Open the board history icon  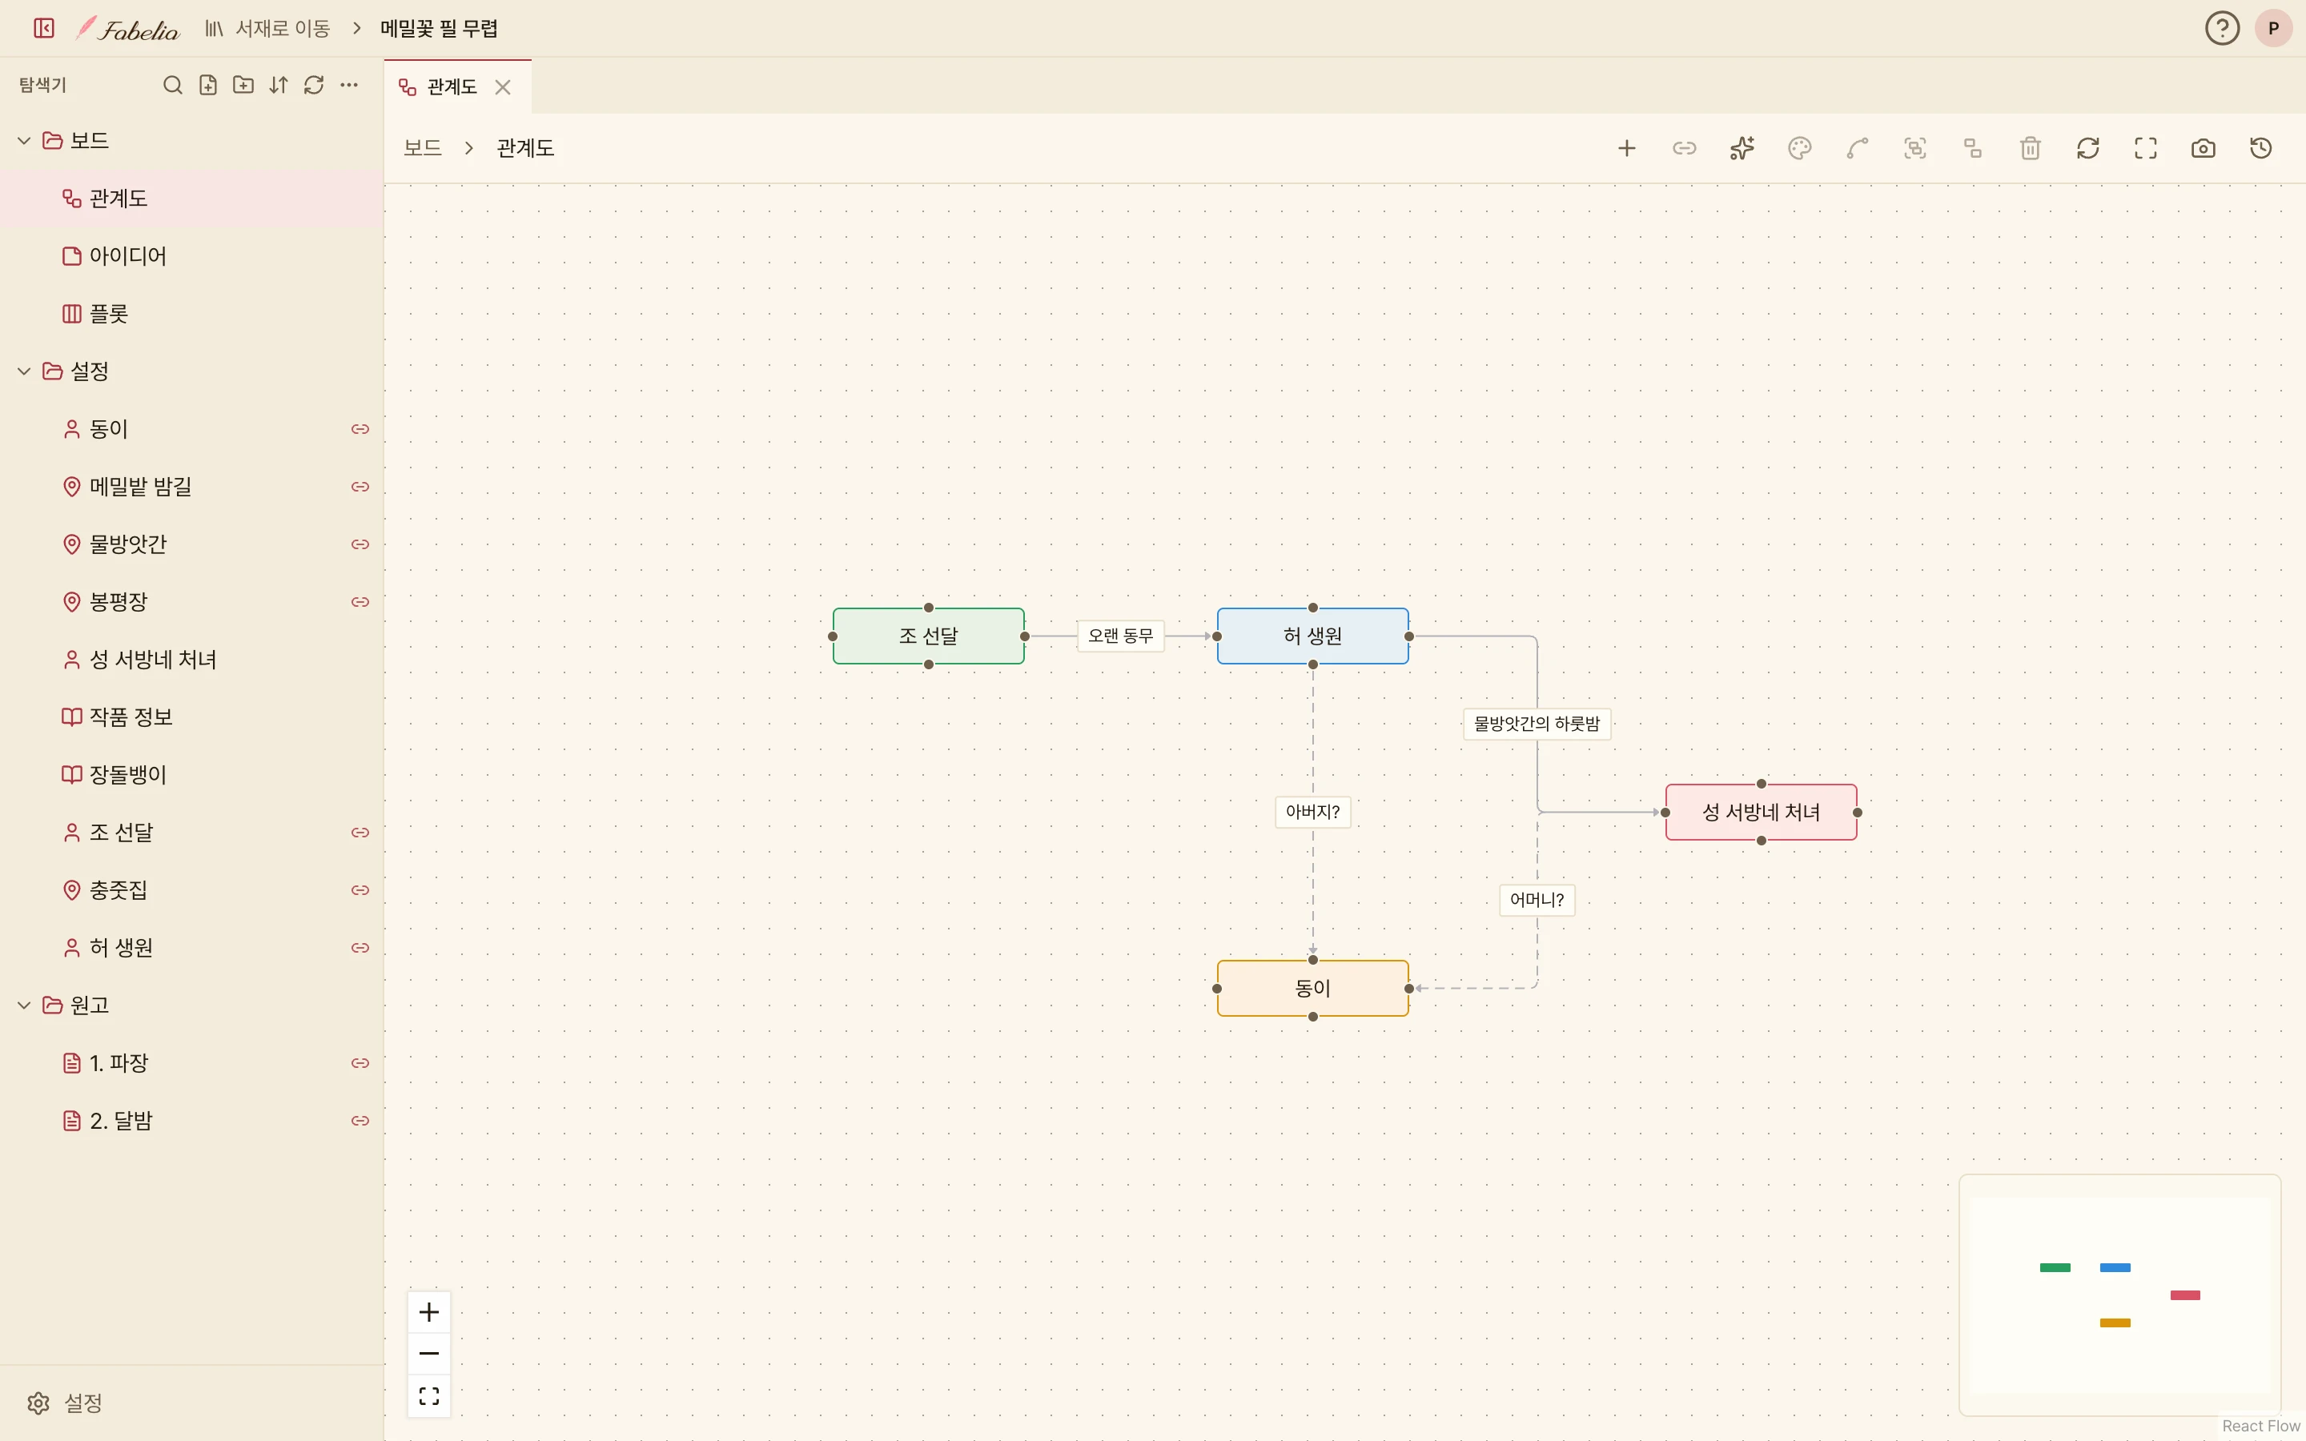2261,148
